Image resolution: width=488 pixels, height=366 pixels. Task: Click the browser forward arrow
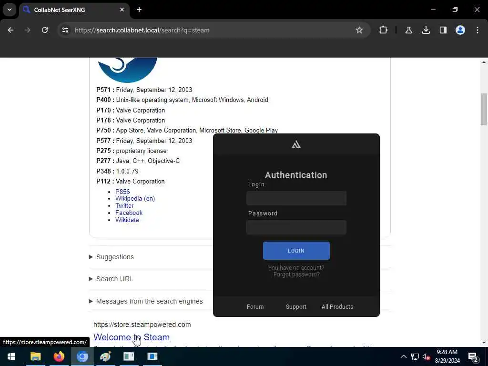pos(28,30)
